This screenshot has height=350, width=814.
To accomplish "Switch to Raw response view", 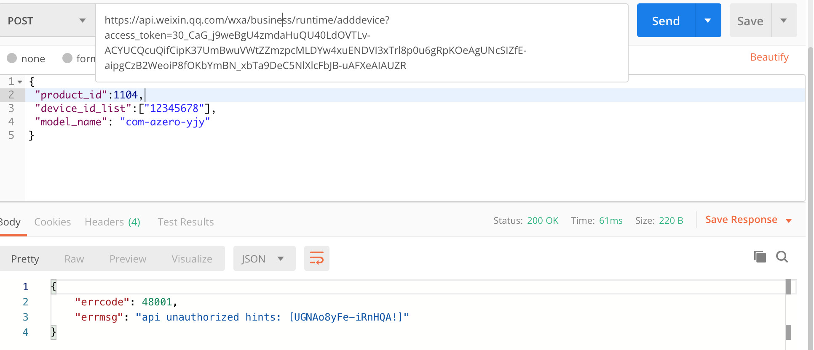I will click(74, 259).
